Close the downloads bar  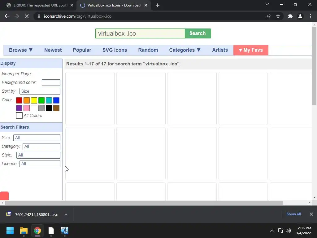click(311, 214)
